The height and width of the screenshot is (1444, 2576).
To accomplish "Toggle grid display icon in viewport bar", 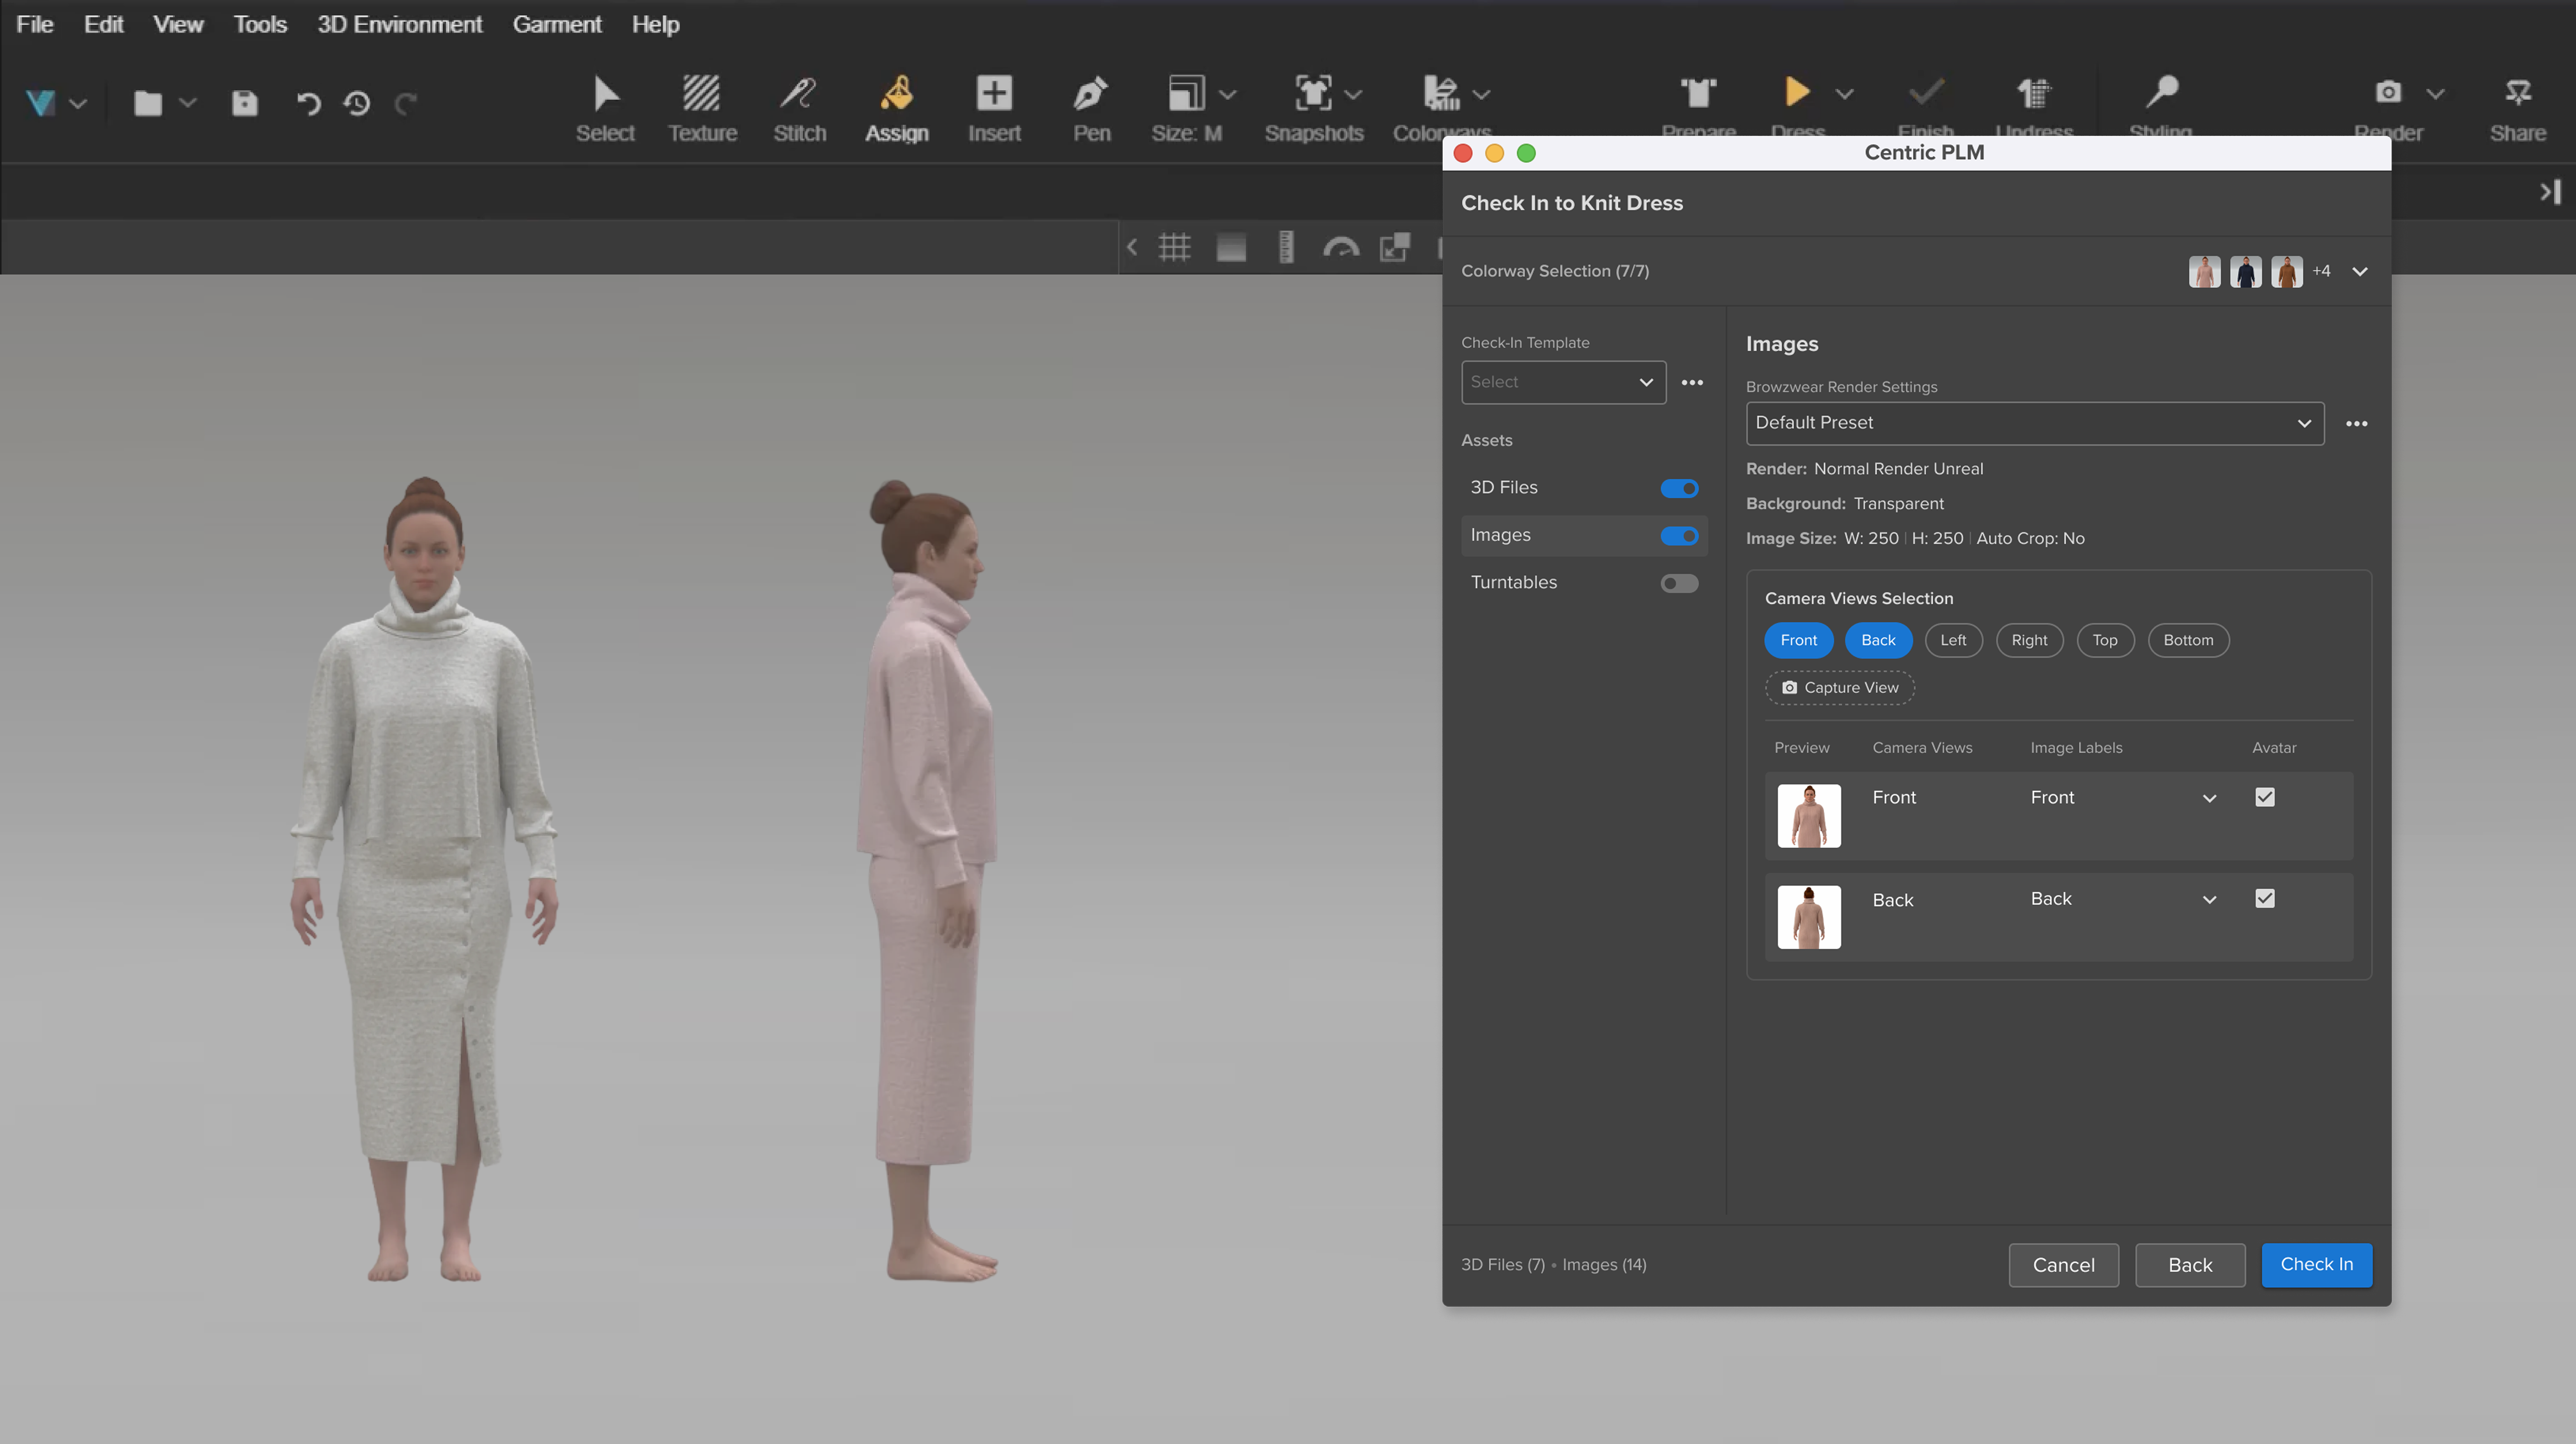I will [x=1174, y=247].
